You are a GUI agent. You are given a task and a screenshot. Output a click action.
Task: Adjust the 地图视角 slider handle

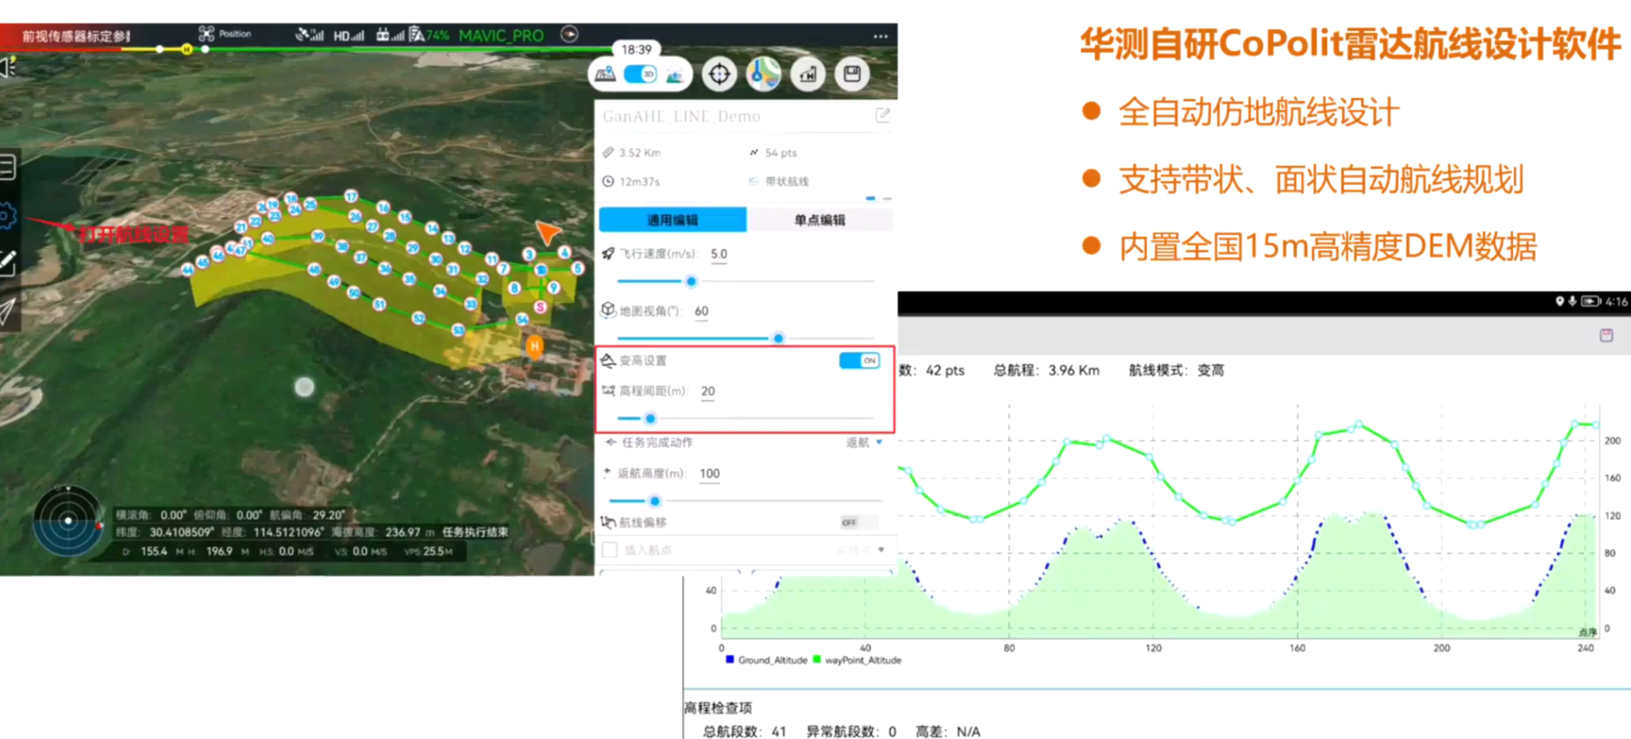pos(778,338)
